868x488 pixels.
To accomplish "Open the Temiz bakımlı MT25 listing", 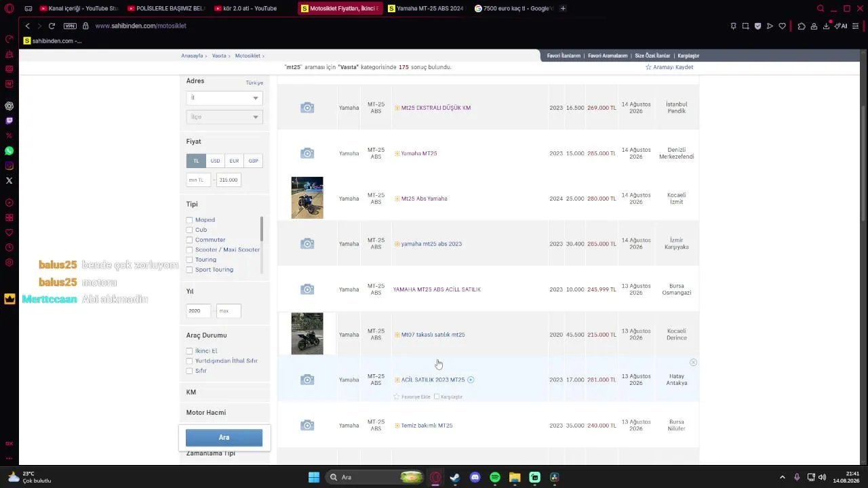I will pos(427,426).
